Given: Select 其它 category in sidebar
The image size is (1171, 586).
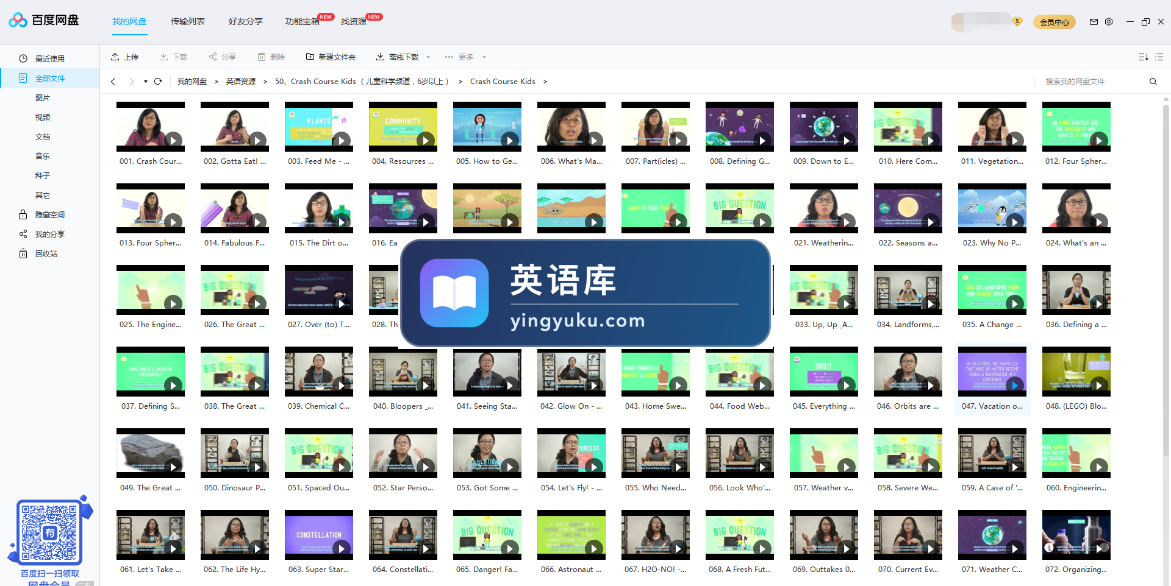Looking at the screenshot, I should tap(43, 195).
